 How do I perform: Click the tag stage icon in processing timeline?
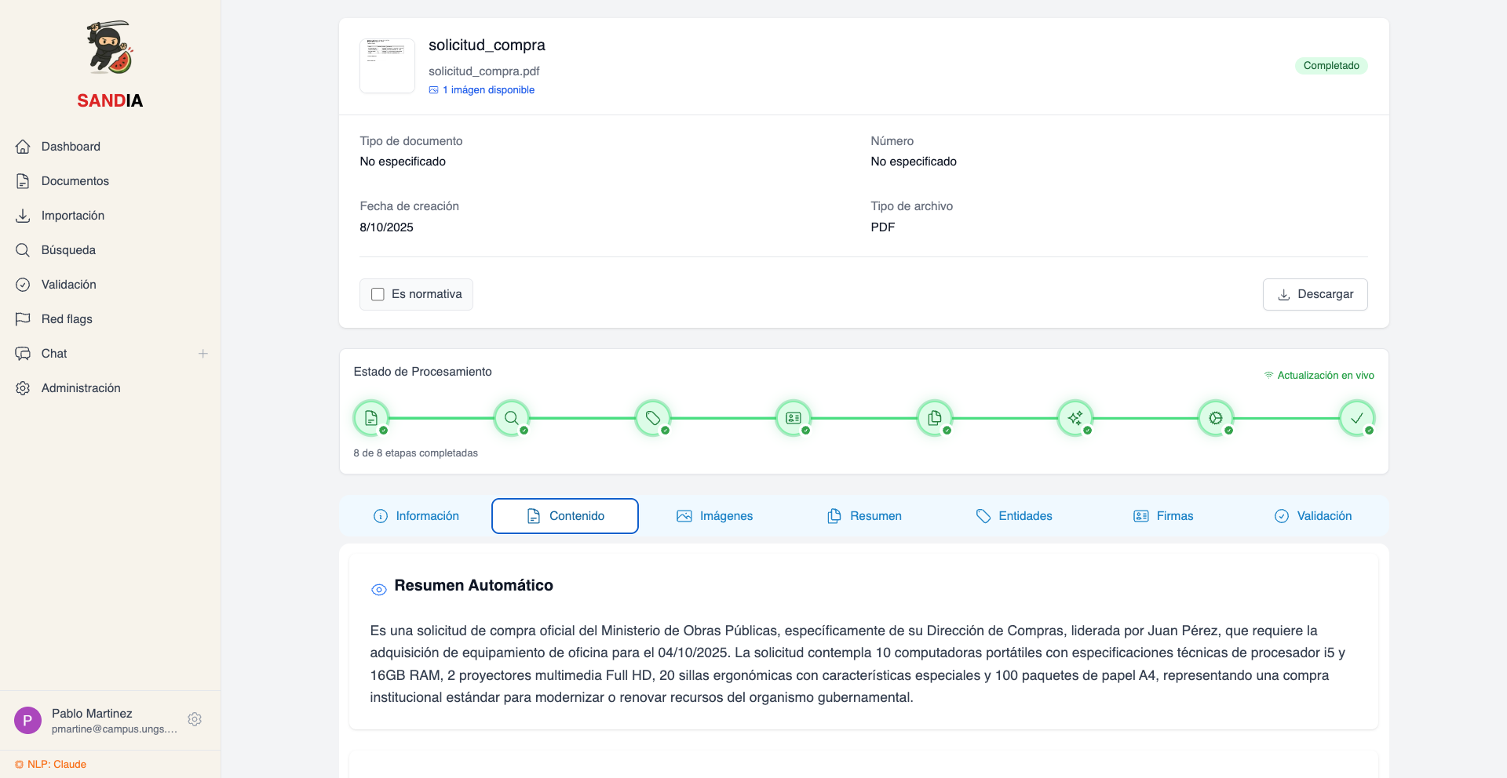(x=652, y=418)
